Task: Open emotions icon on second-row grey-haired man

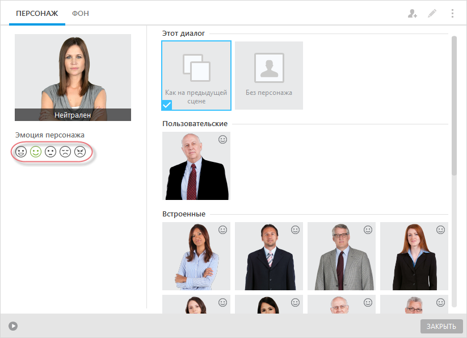Action: [x=441, y=303]
